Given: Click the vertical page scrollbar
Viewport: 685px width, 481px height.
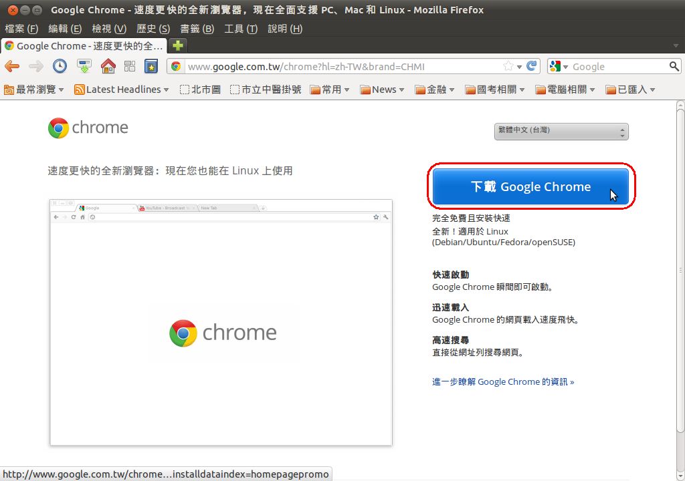Looking at the screenshot, I should coord(680,271).
